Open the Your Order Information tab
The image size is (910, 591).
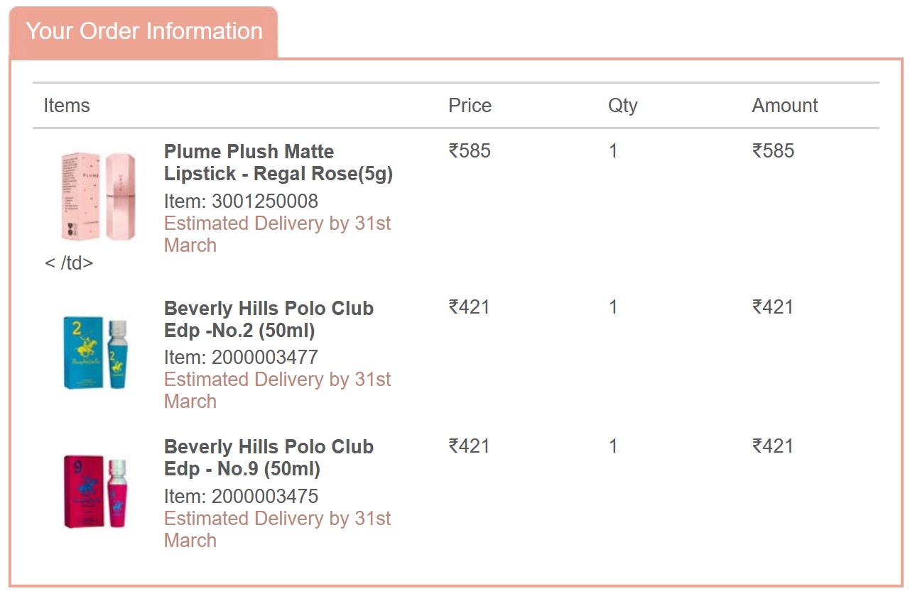(x=143, y=32)
